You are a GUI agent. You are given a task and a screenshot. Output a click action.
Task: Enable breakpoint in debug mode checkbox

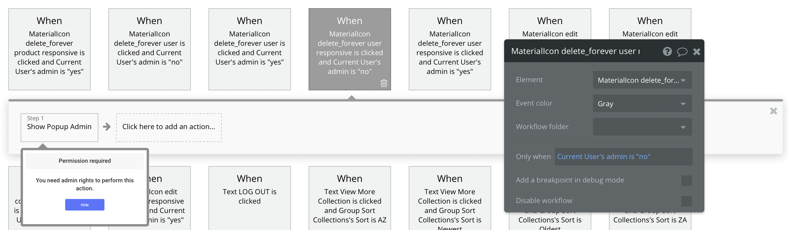(686, 181)
